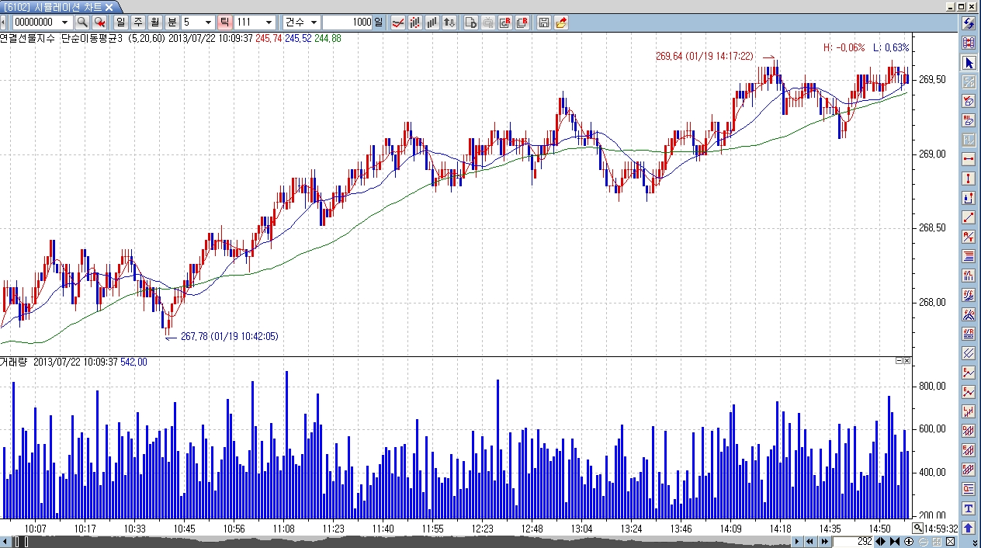Screen dimensions: 981x548
Task: Switch to daily chart with 일 button
Action: (120, 23)
